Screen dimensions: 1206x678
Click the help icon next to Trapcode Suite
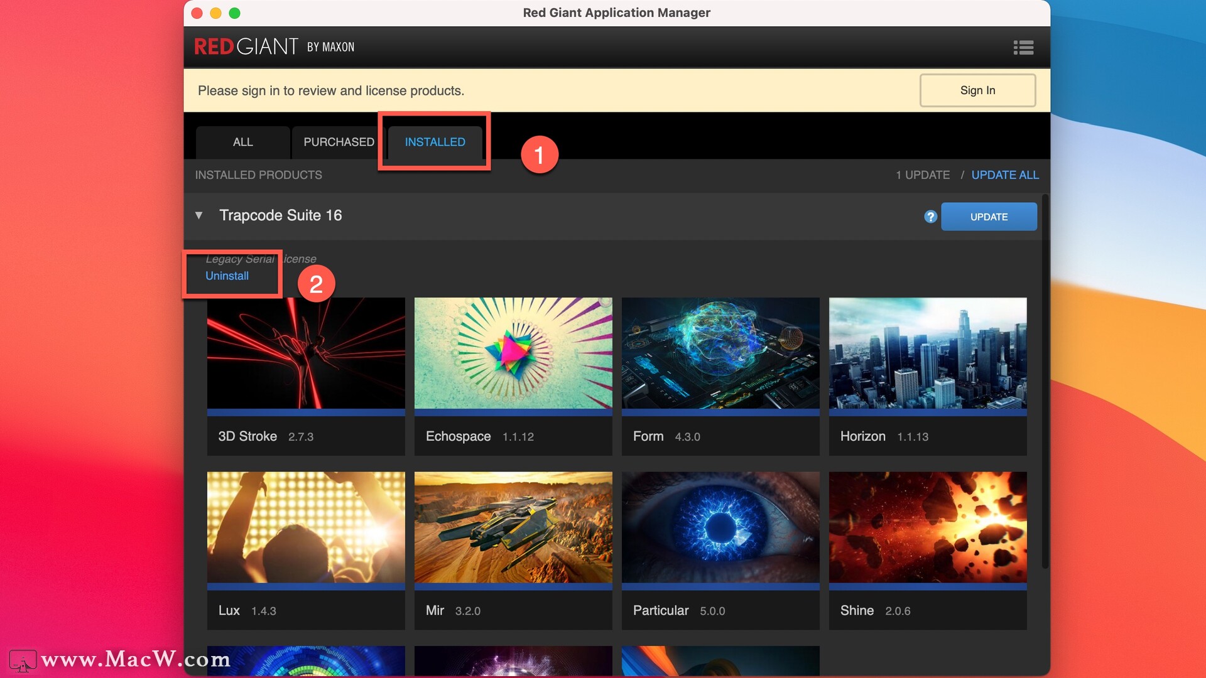[x=930, y=215]
